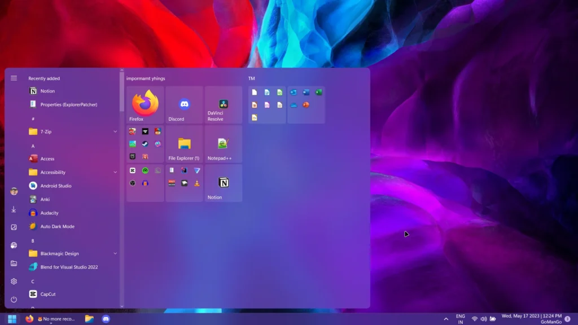Open Steam icon in games tile folder

(x=145, y=144)
